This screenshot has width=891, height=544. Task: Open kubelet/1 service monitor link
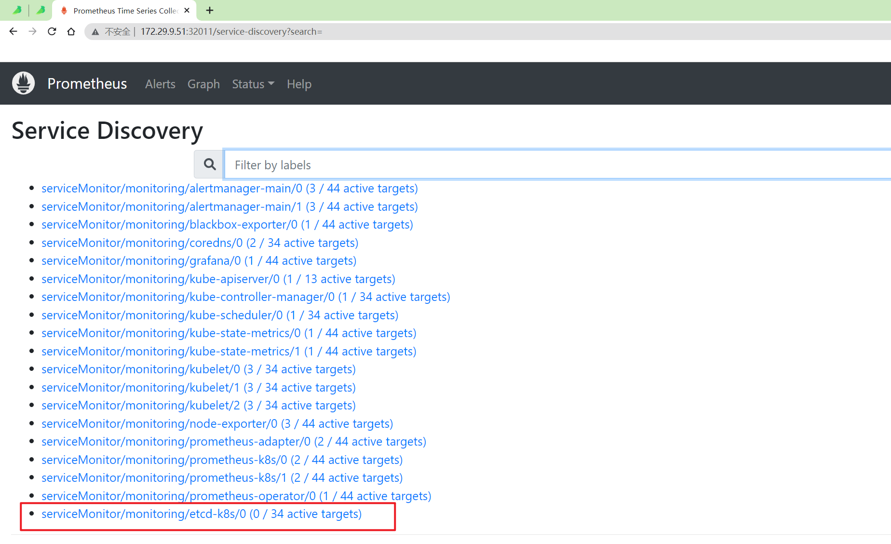click(198, 387)
